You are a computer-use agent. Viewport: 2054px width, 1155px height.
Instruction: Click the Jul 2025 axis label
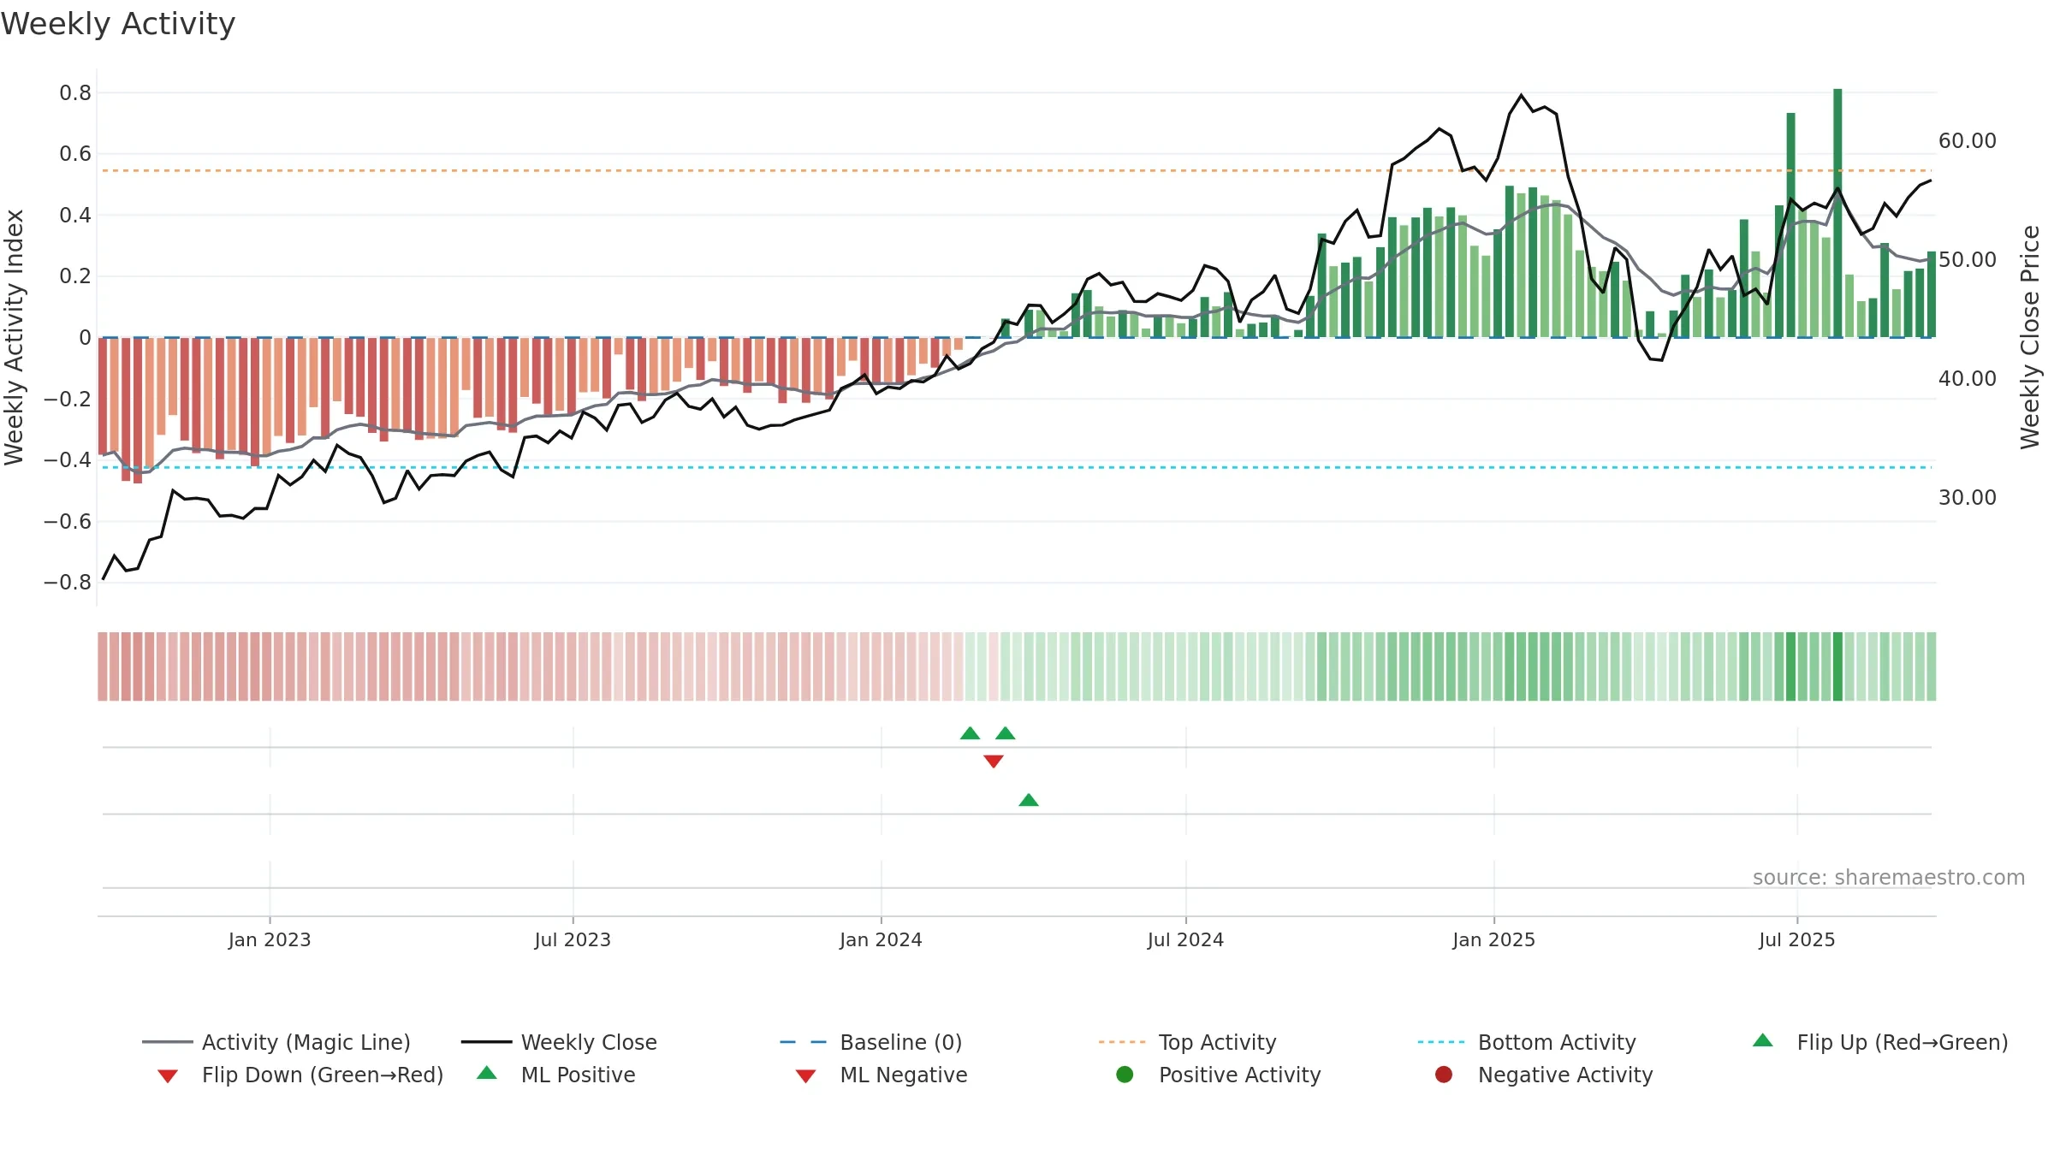click(x=1797, y=939)
